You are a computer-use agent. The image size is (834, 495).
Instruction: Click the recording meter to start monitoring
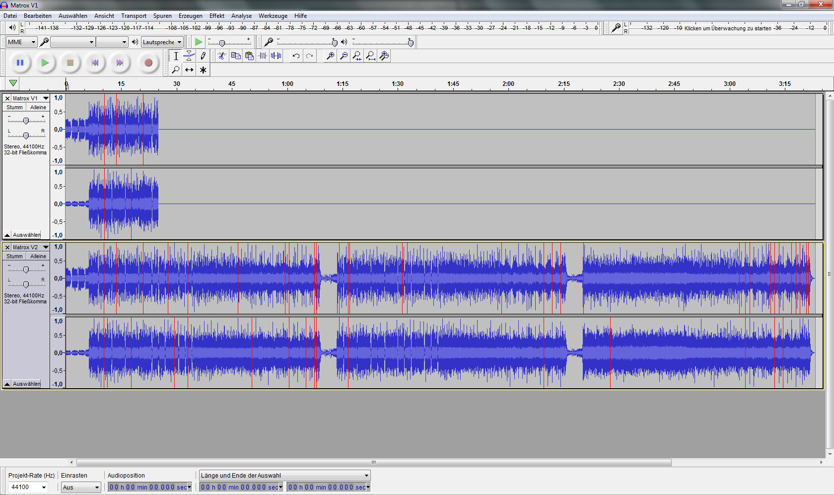click(727, 28)
